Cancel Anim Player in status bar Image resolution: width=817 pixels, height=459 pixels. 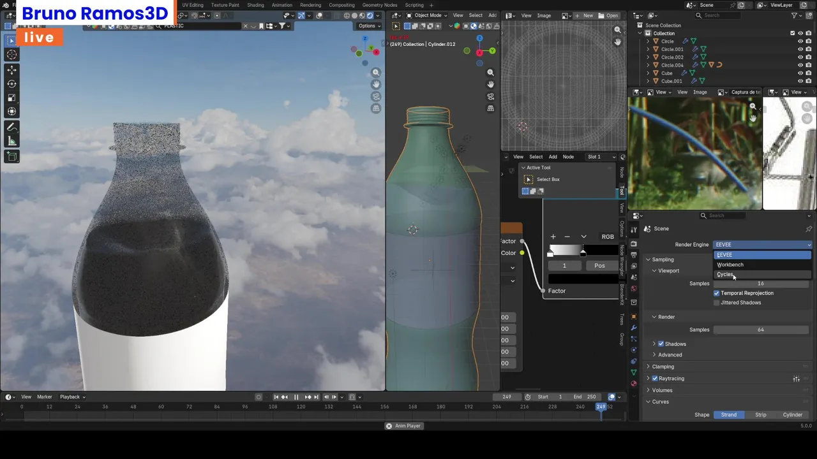coord(389,426)
